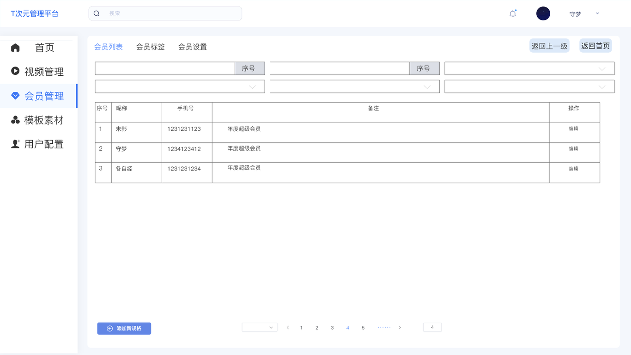Click 返回首页 button
Image resolution: width=631 pixels, height=355 pixels.
pos(595,46)
